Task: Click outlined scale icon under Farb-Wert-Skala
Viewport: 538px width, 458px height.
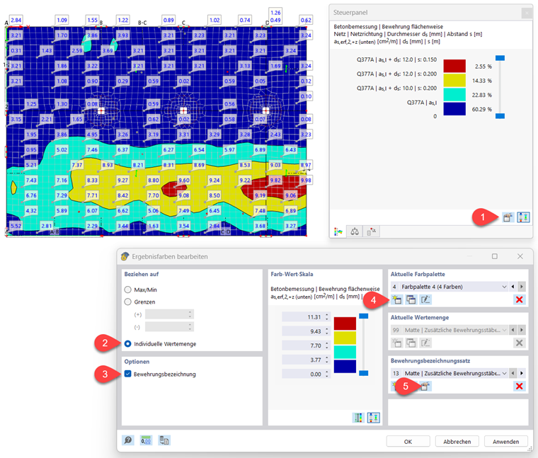Action: 373,418
